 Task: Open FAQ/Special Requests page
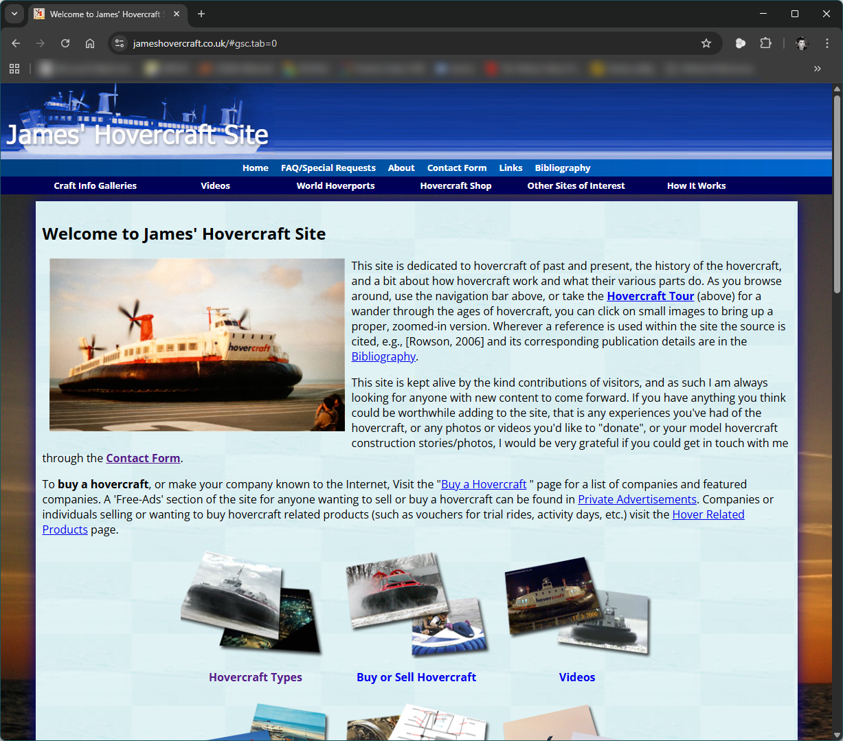(x=328, y=168)
